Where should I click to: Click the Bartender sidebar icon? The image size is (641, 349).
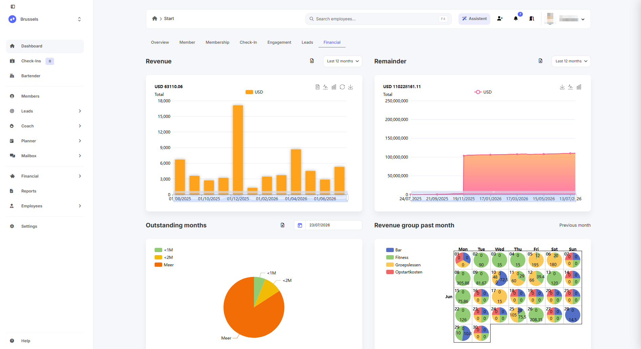[x=12, y=76]
